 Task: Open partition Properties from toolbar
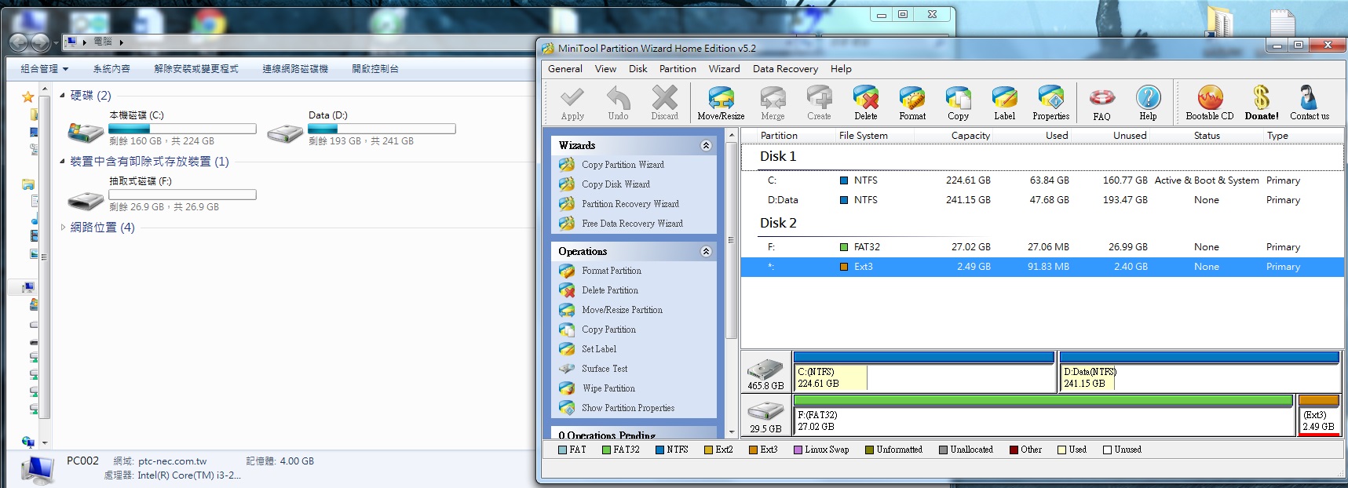[x=1050, y=103]
